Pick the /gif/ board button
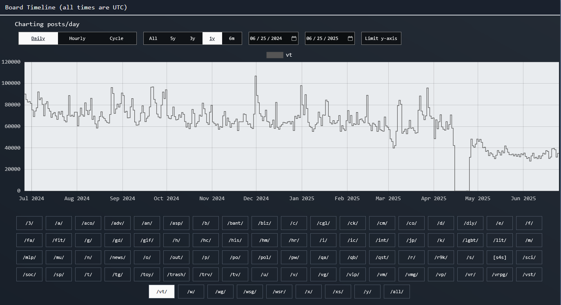The width and height of the screenshot is (561, 305). coord(147,240)
